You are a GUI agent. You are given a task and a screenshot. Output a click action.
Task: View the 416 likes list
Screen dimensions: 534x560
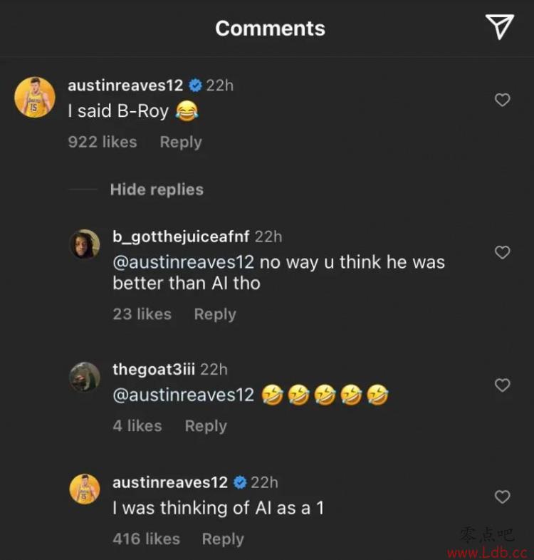click(147, 539)
